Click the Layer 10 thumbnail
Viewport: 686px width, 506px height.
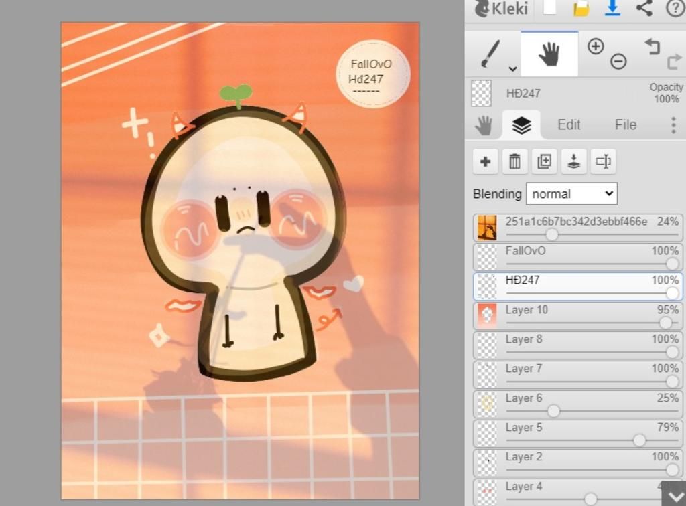click(x=487, y=316)
